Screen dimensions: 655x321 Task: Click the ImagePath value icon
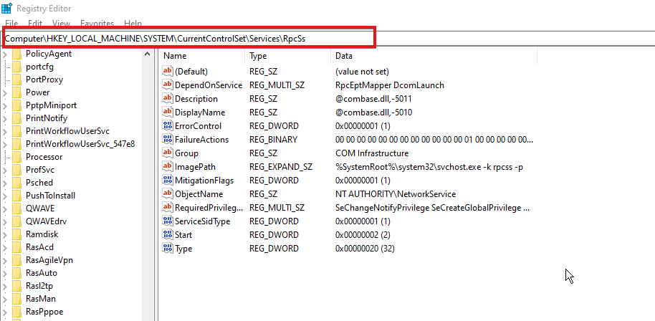coord(168,166)
